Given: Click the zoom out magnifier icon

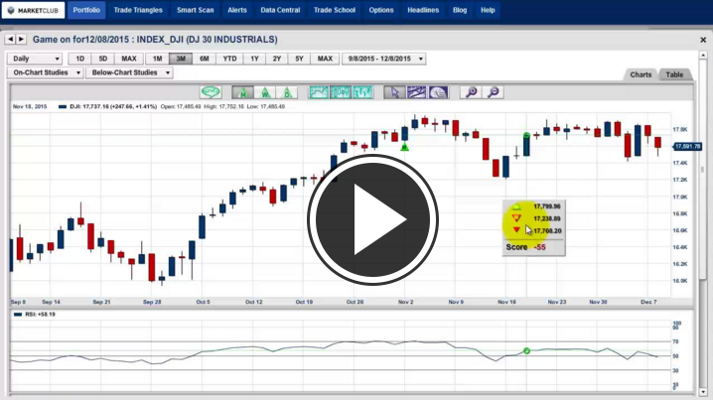Looking at the screenshot, I should pyautogui.click(x=493, y=92).
